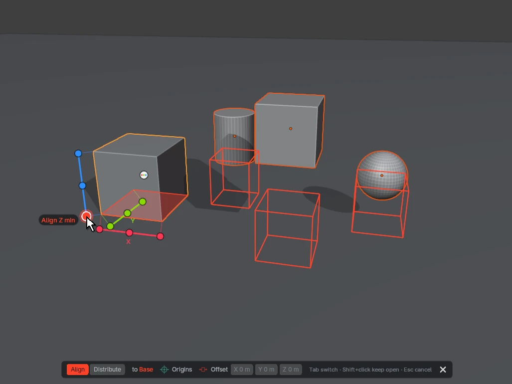Change the 'to Base' alignment target
Image resolution: width=512 pixels, height=384 pixels.
click(143, 370)
